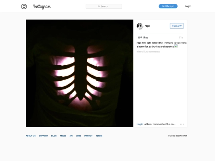Open the SUPPORT footer link

pos(43,136)
